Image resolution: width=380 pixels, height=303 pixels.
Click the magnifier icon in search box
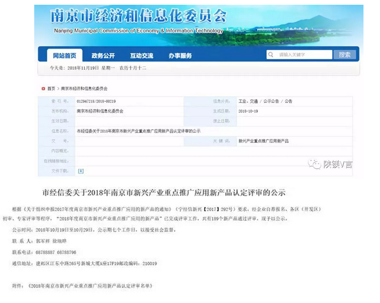271,54
